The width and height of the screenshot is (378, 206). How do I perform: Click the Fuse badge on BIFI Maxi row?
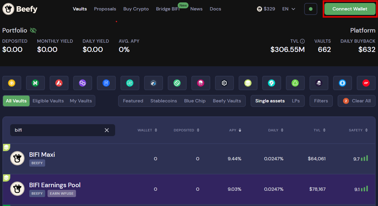6,147
